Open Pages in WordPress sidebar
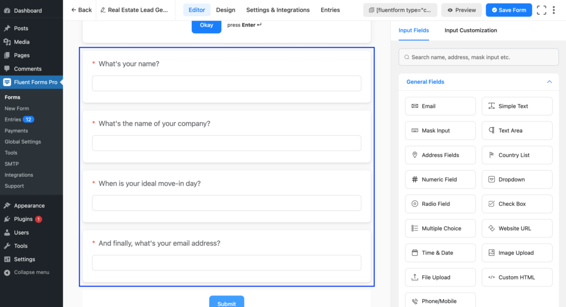Screen dimensions: 566x307 click(32, 55)
